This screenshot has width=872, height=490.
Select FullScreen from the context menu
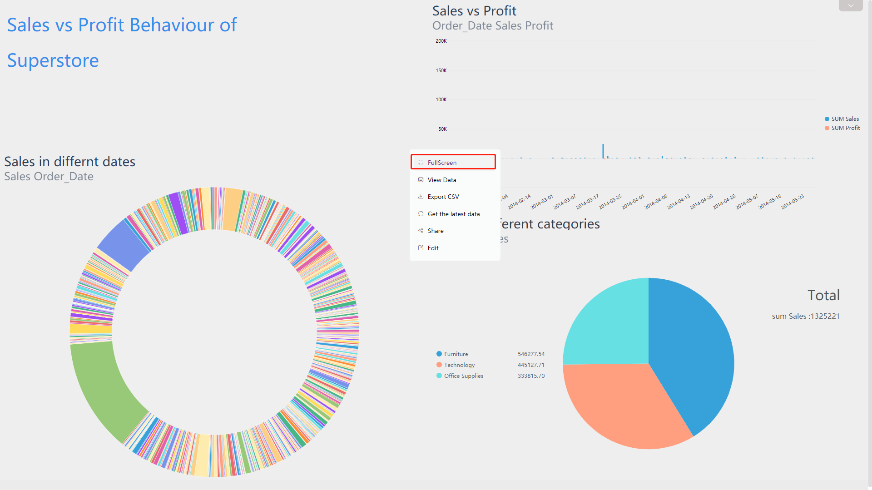click(x=453, y=162)
